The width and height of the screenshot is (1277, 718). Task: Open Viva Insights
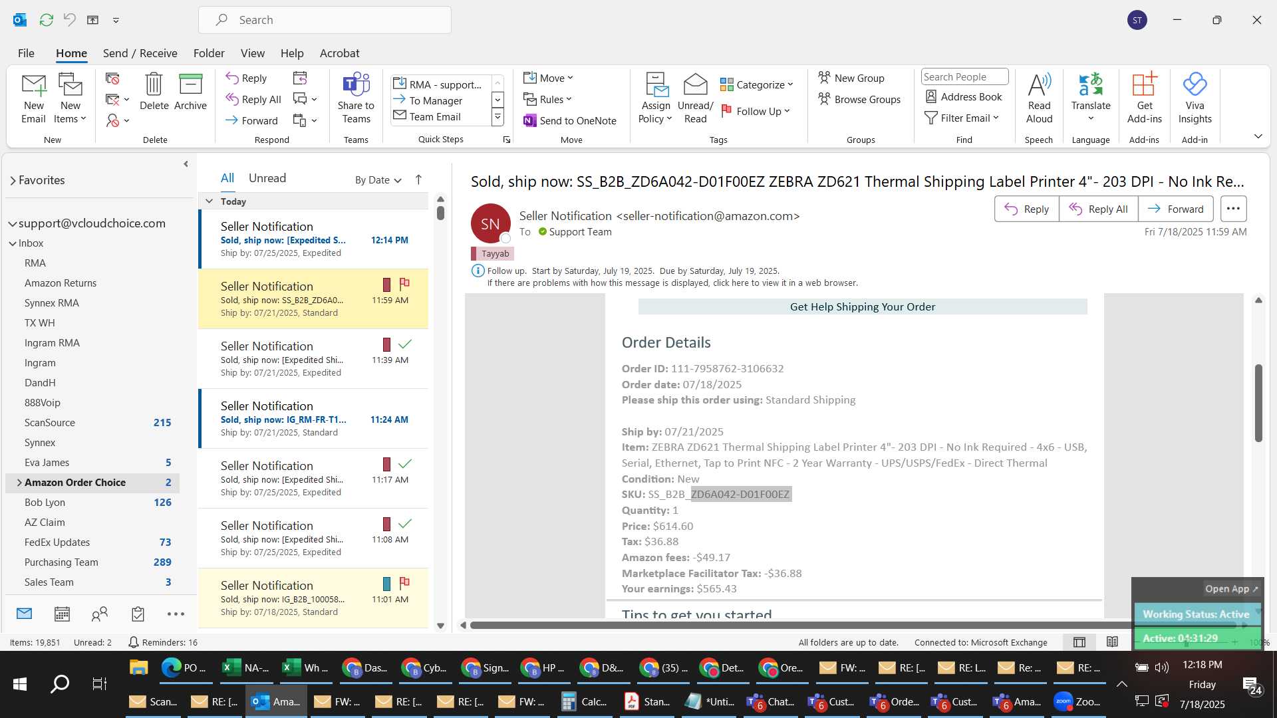(1195, 98)
